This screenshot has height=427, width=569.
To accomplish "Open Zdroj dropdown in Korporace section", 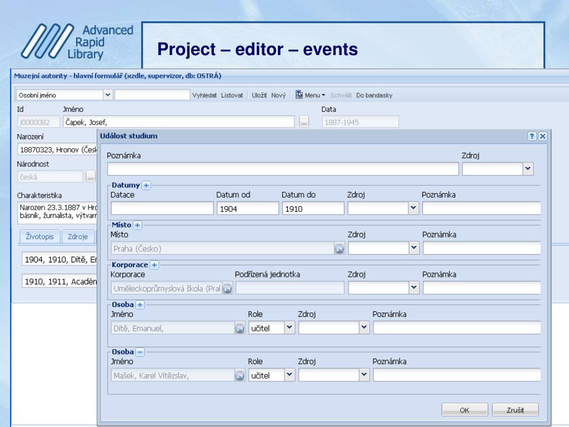I will click(413, 288).
